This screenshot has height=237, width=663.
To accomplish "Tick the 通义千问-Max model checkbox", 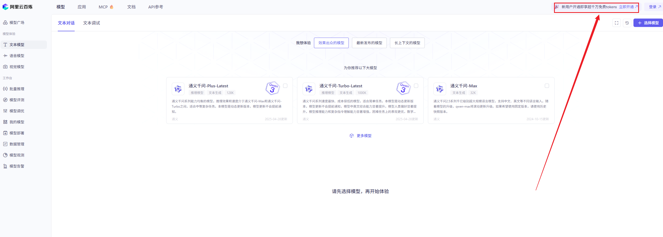I will coord(547,86).
